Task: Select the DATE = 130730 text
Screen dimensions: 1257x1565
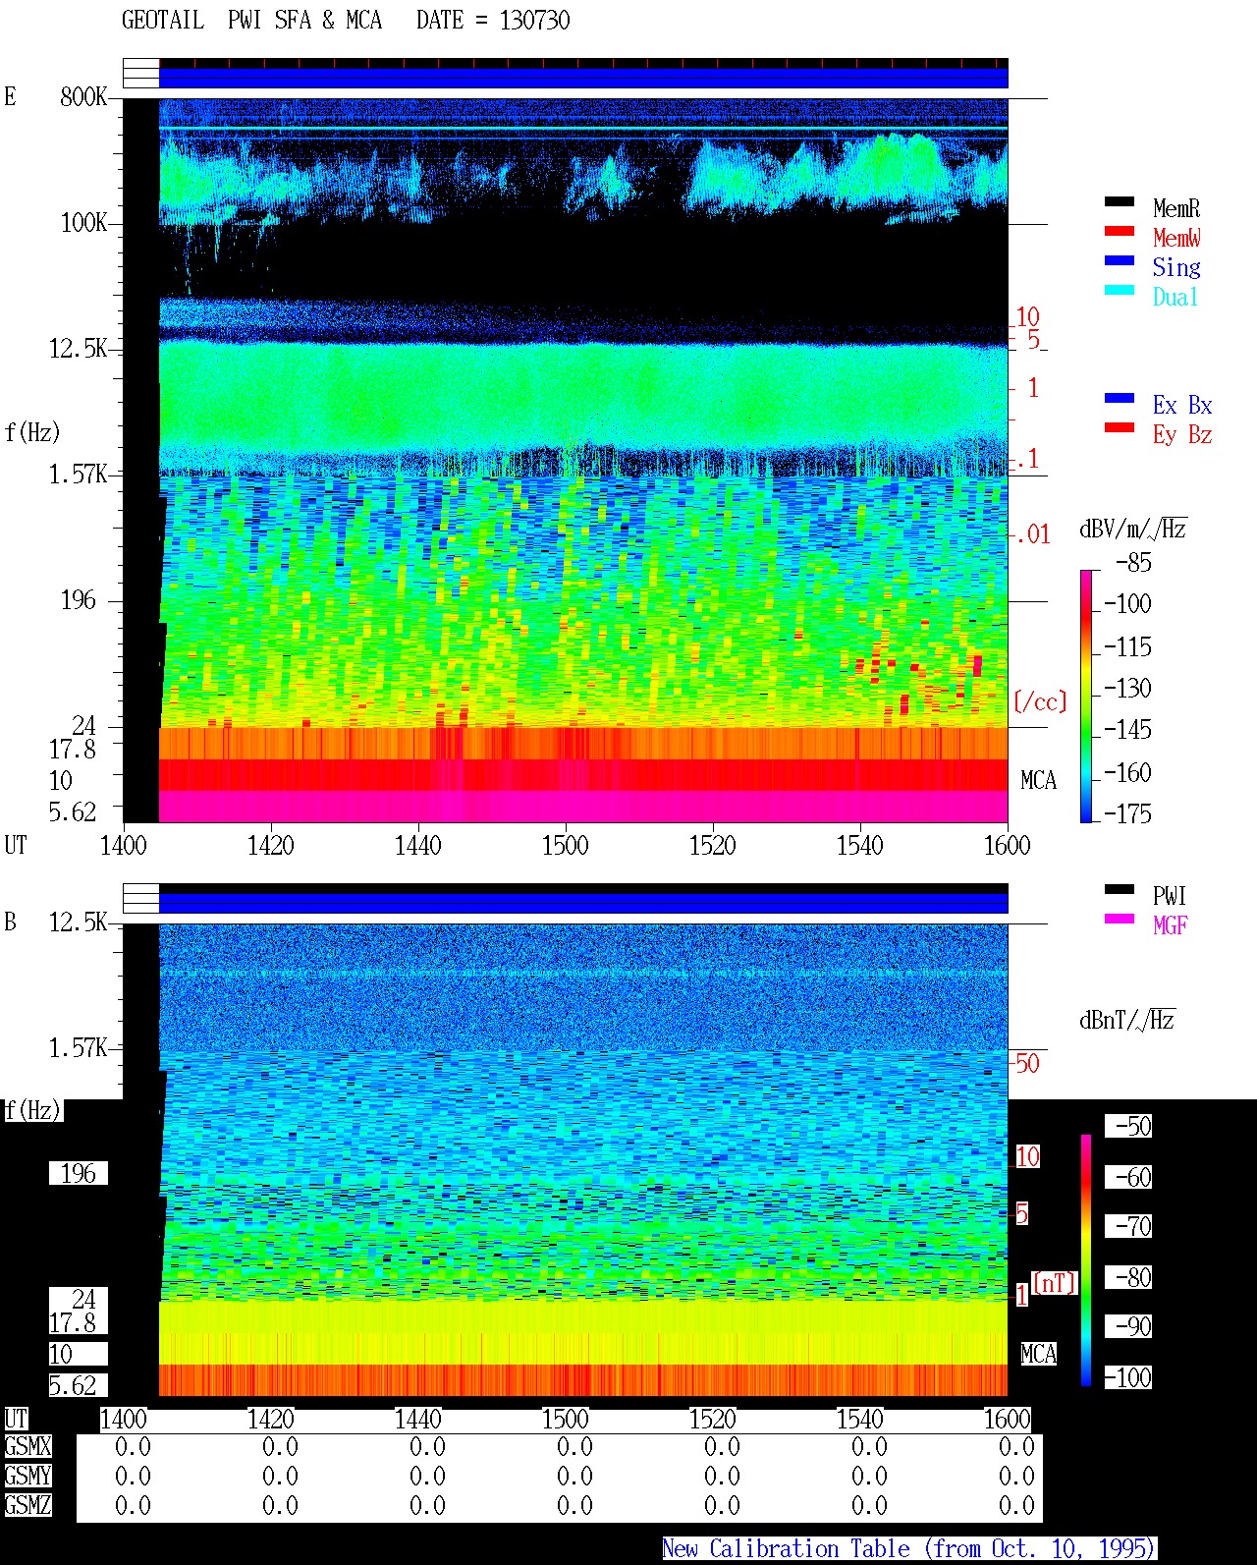Action: [x=493, y=21]
